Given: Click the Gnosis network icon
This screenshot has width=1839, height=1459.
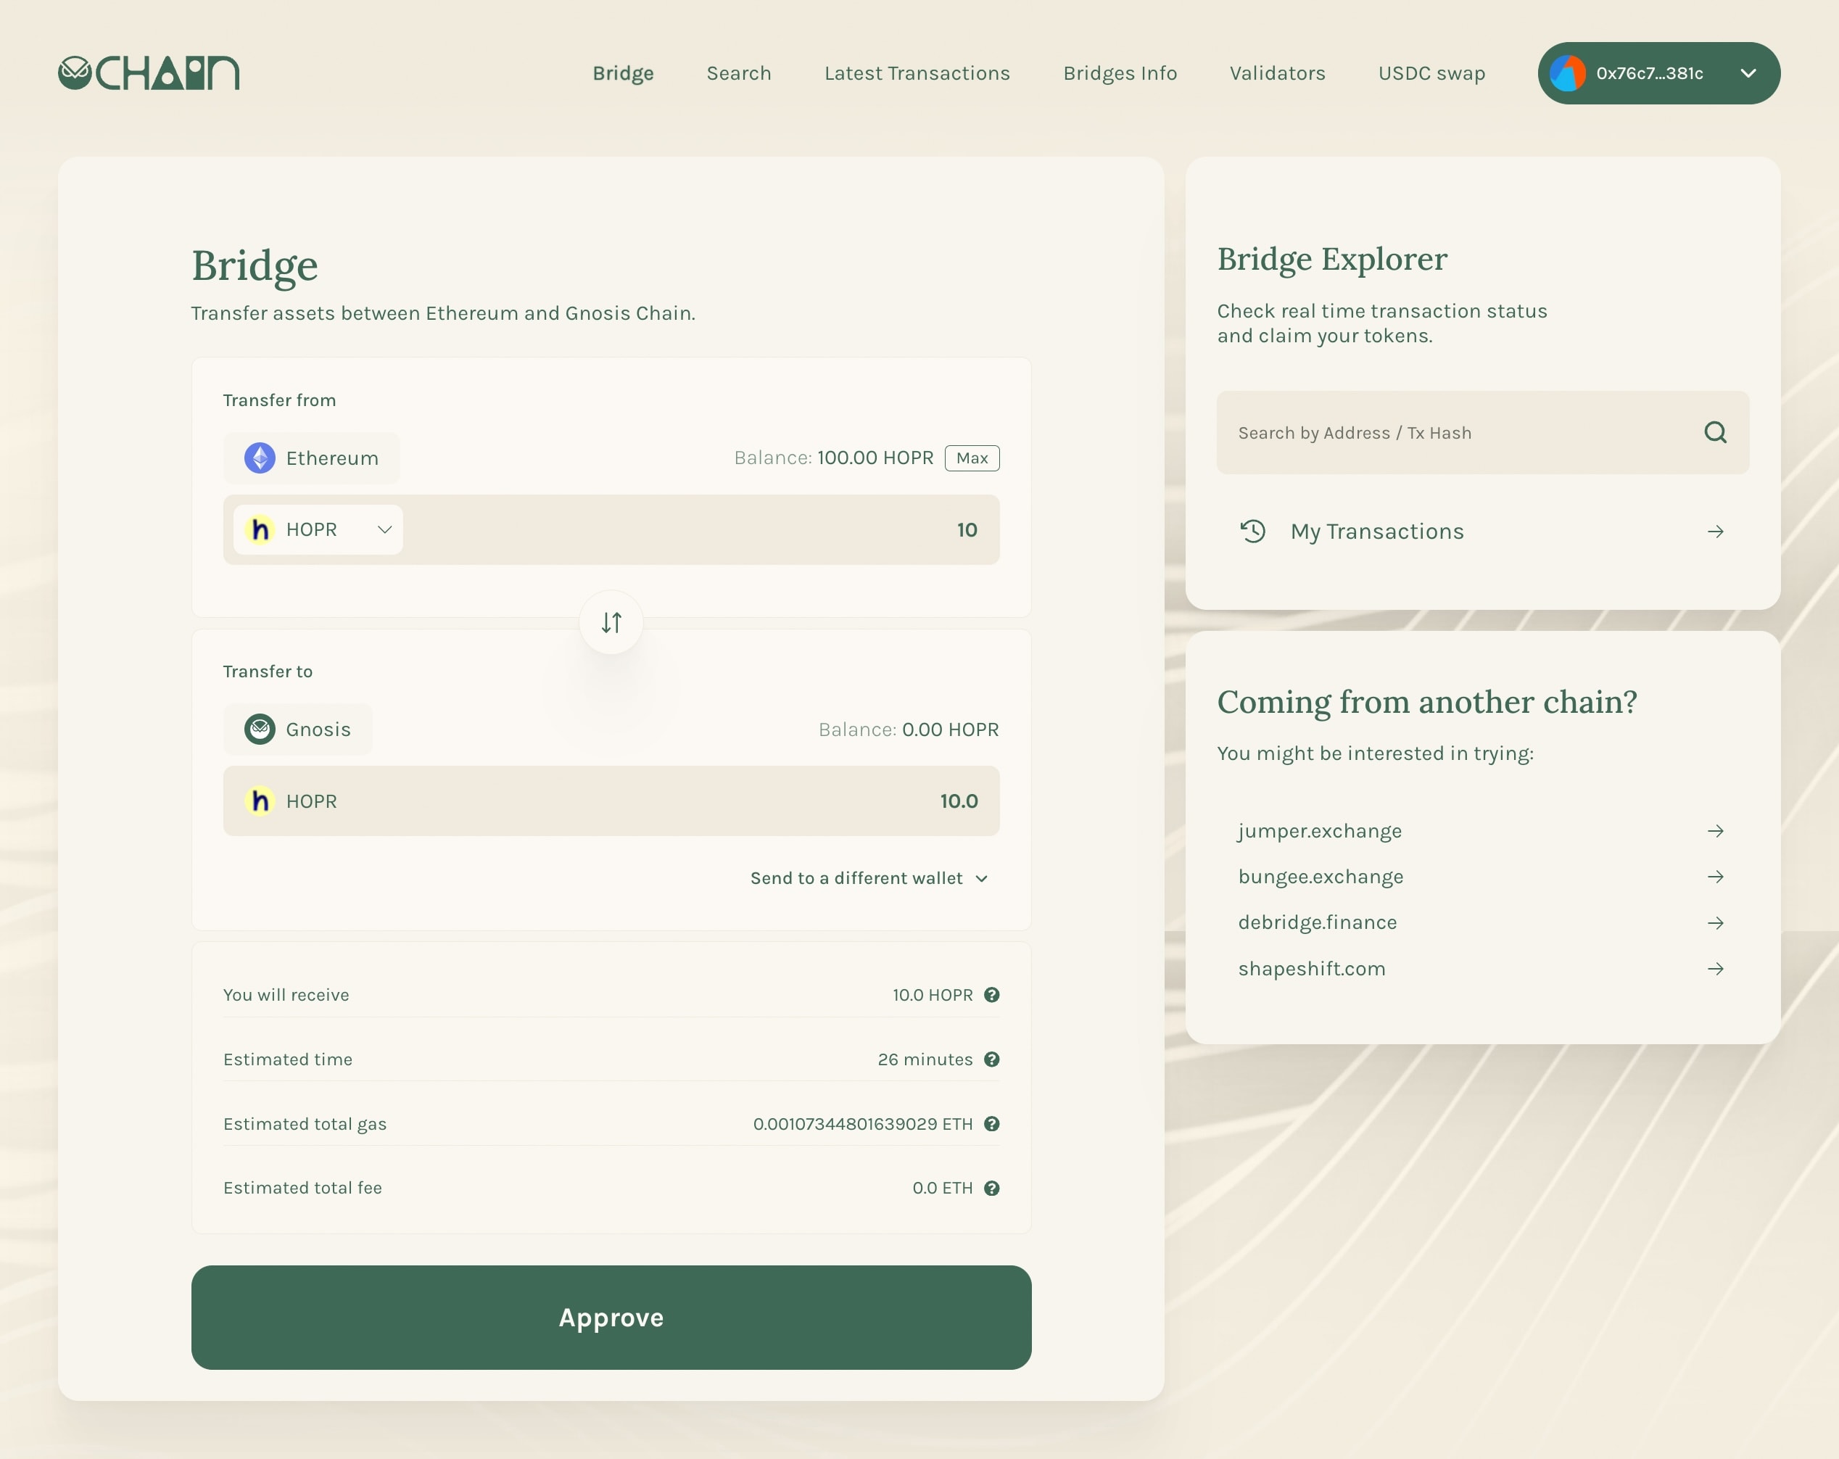Looking at the screenshot, I should point(260,729).
